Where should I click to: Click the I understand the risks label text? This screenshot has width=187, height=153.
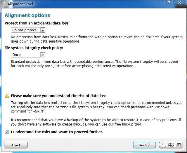click(x=57, y=132)
